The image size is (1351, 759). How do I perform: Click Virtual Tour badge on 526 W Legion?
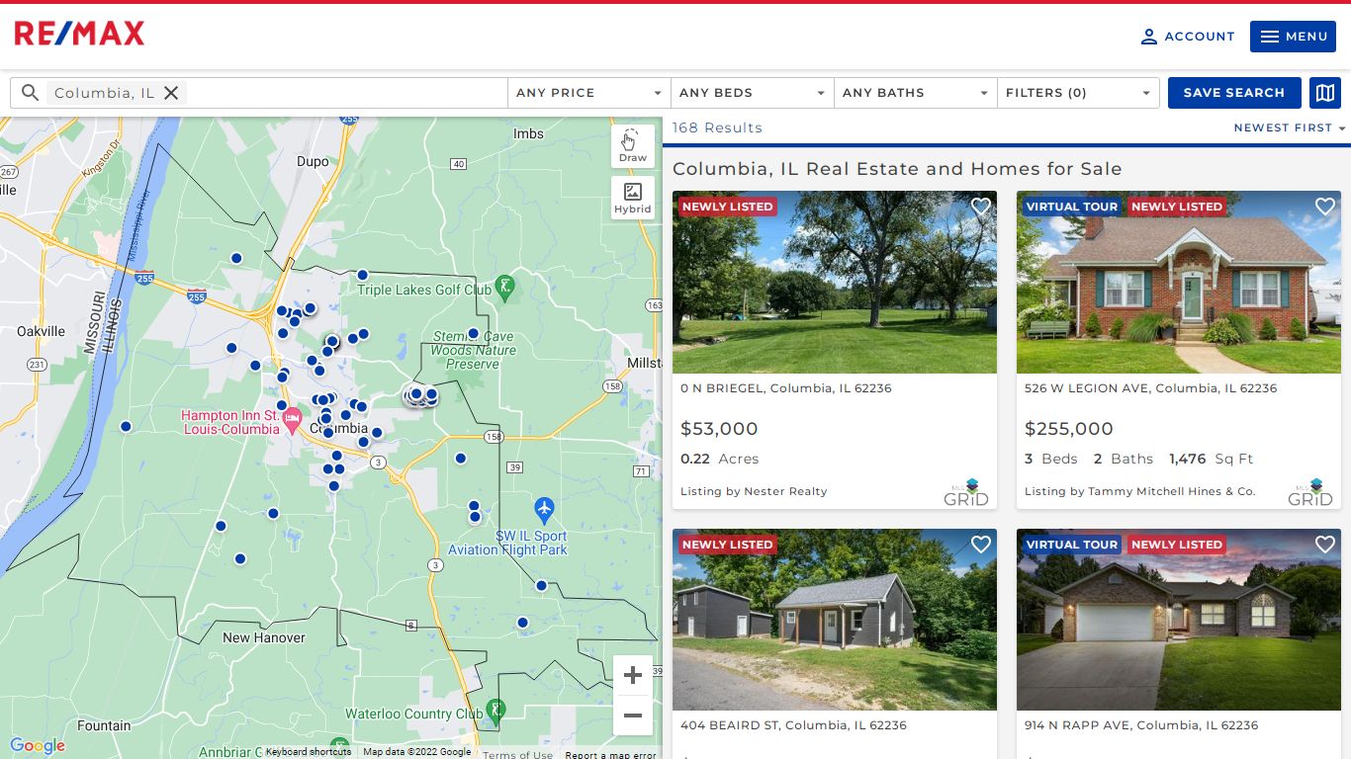click(1072, 207)
